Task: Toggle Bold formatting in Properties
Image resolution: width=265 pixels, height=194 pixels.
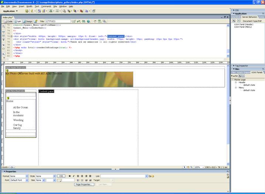Action: pyautogui.click(x=69, y=176)
